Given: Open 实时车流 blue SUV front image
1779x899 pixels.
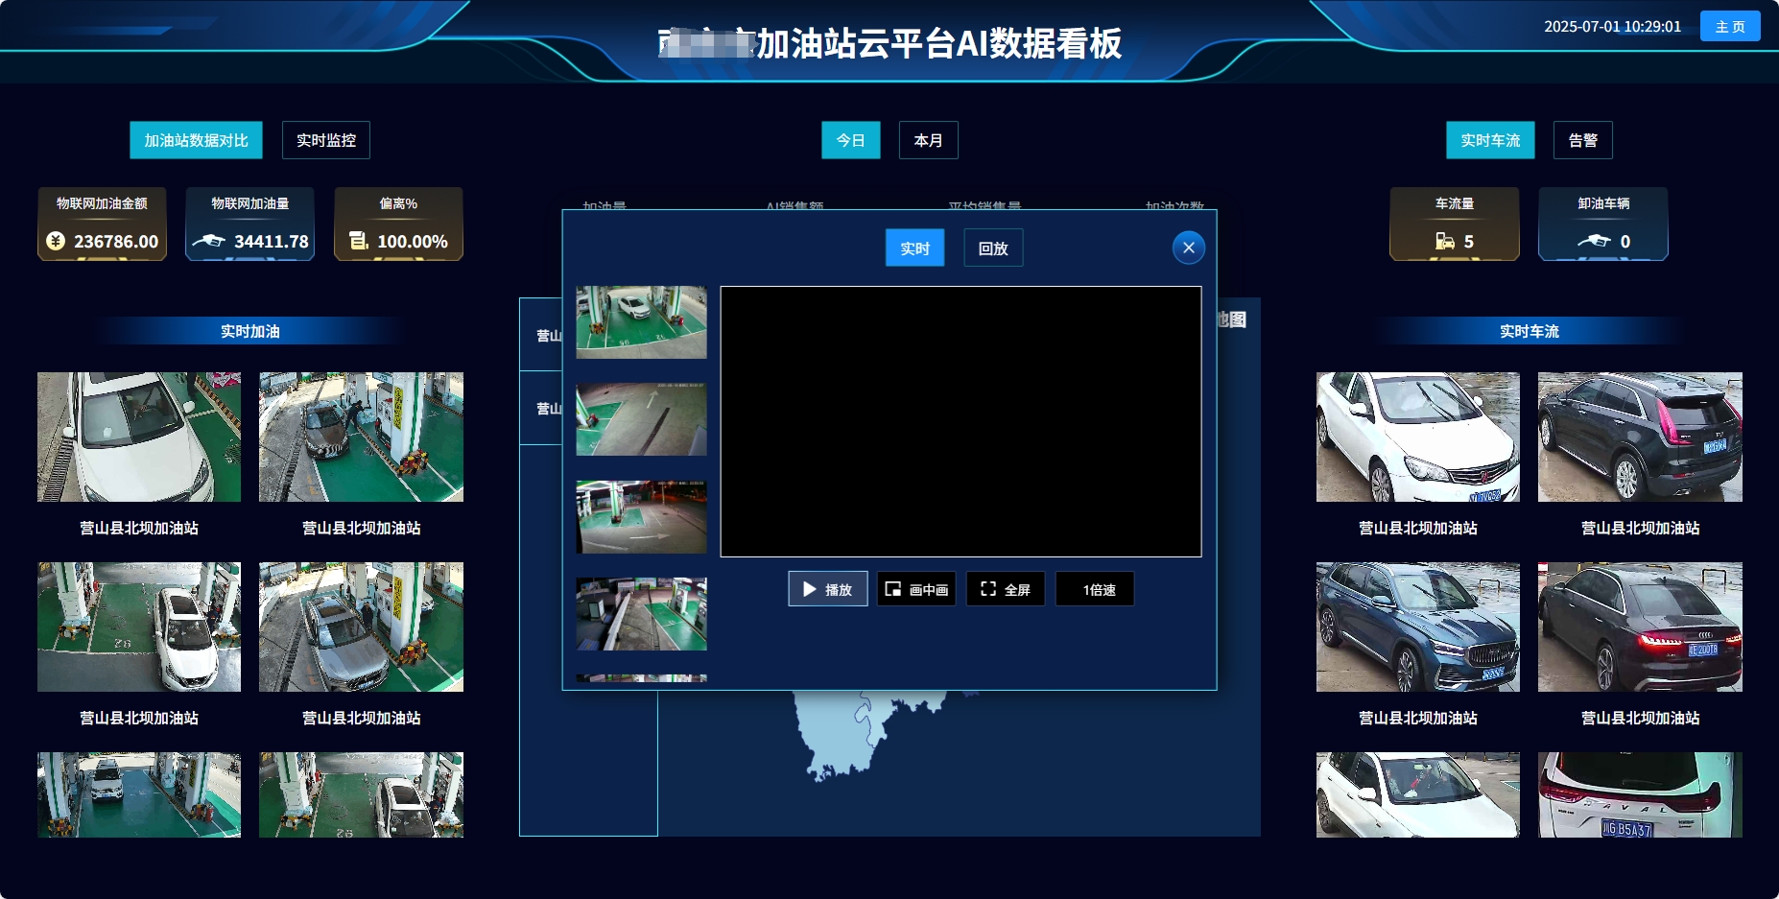Looking at the screenshot, I should coord(1418,627).
